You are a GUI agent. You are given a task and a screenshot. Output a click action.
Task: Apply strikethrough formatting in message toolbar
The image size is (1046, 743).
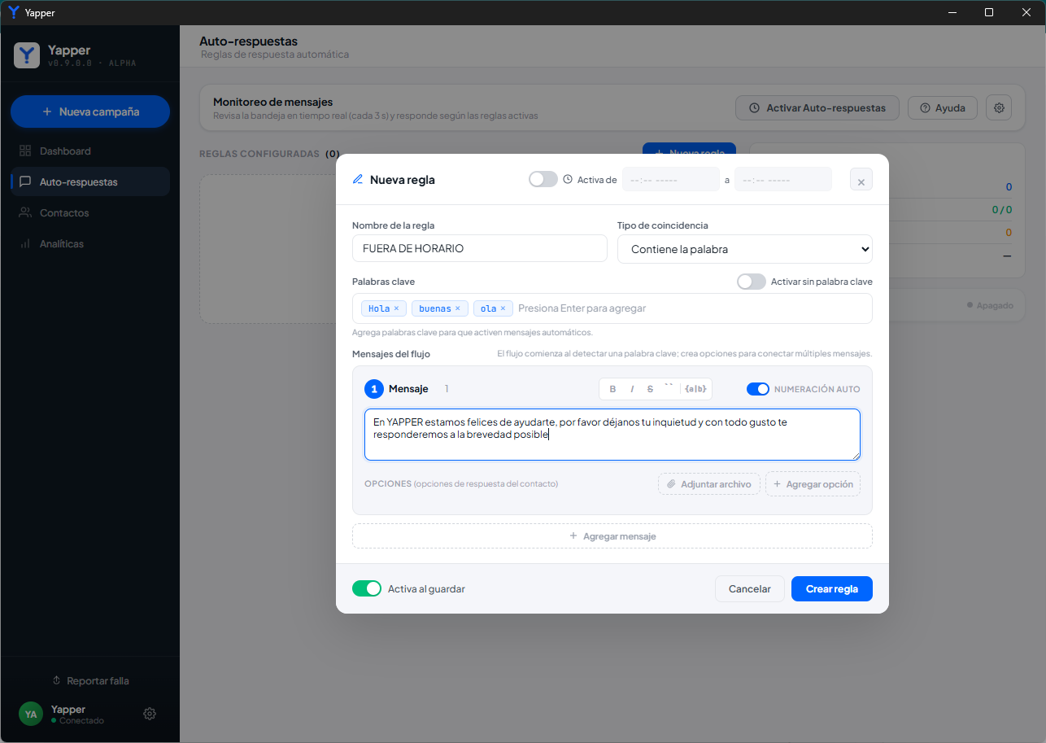point(650,389)
